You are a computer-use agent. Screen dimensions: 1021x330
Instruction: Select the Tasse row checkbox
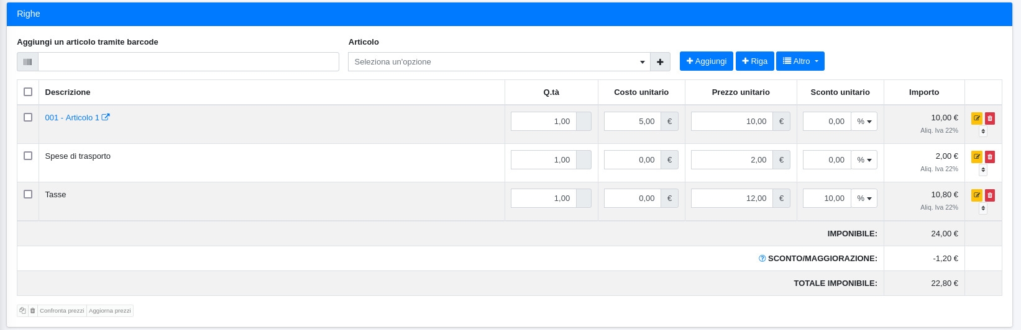(28, 194)
